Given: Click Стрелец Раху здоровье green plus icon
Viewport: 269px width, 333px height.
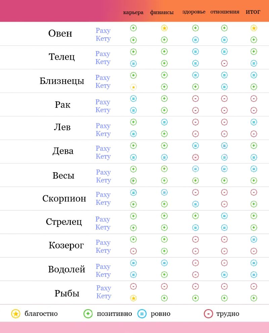Looking at the screenshot, I should coord(195,216).
